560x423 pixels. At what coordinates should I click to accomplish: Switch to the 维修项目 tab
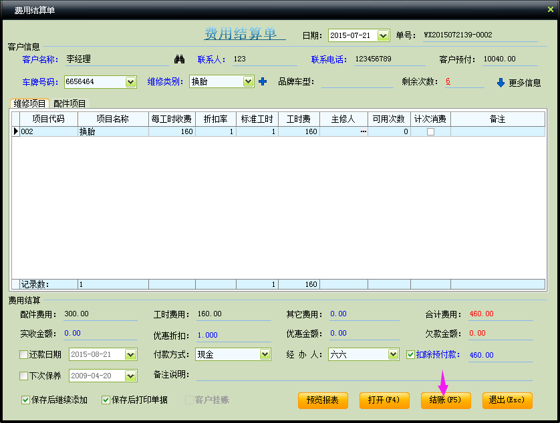29,103
